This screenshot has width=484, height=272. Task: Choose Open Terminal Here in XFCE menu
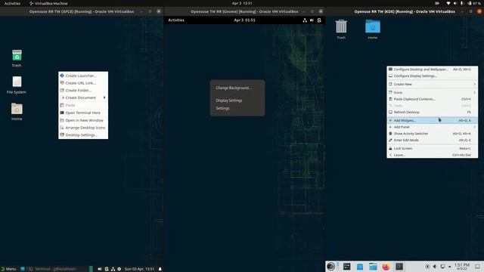point(83,113)
